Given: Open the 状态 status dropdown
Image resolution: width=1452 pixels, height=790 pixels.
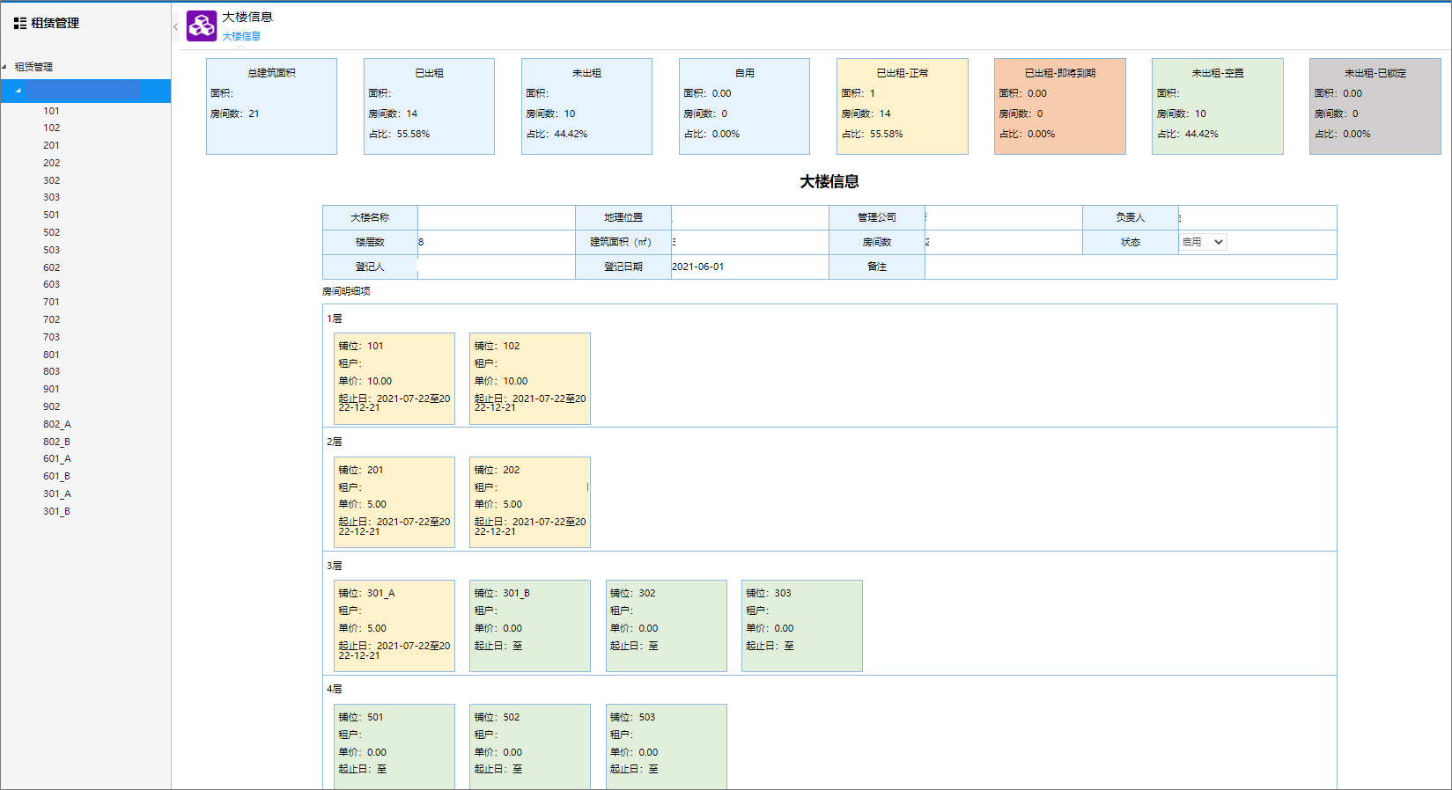Looking at the screenshot, I should [1203, 242].
